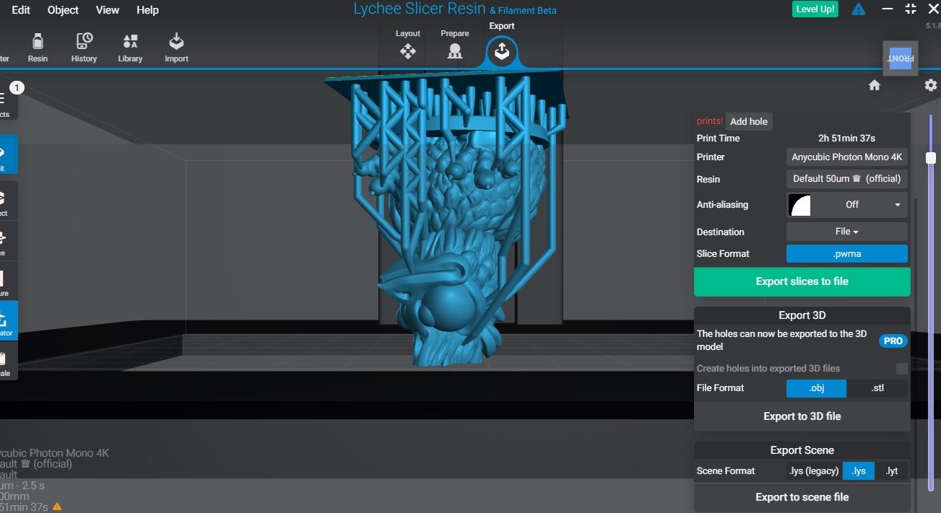Expand the Anti-aliasing dropdown

[x=846, y=205]
